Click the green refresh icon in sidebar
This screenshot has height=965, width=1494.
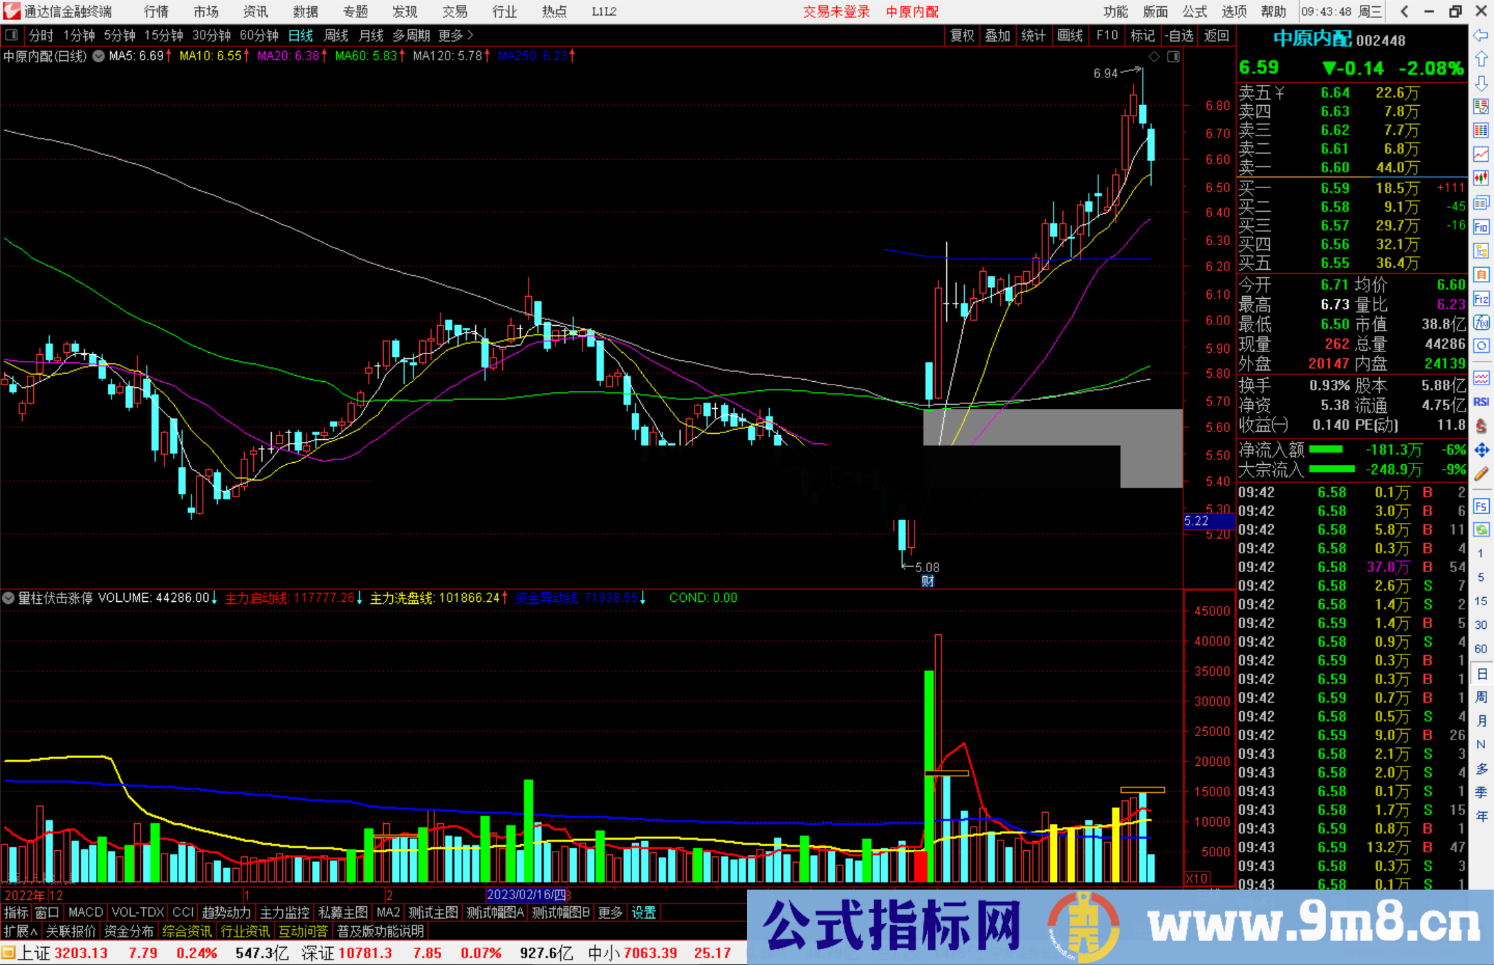coord(1481,530)
